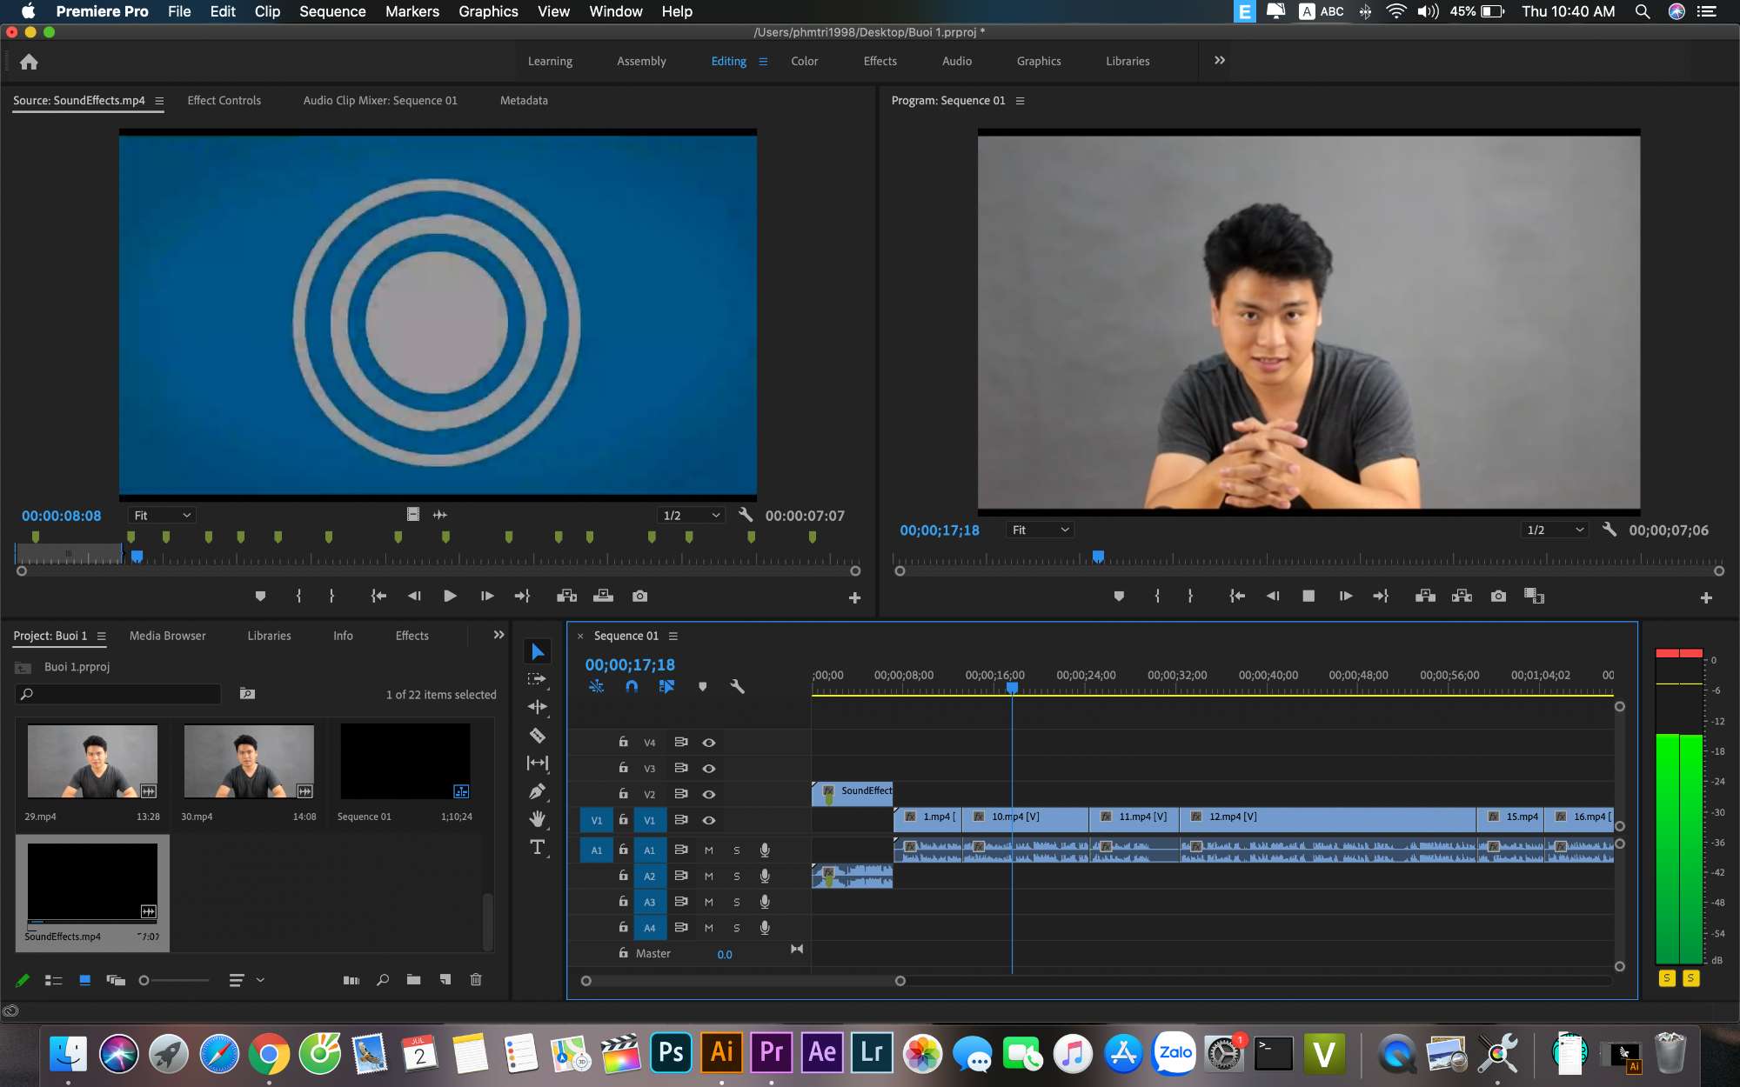The height and width of the screenshot is (1087, 1740).
Task: Click Export Frame camera in Source monitor
Action: pyautogui.click(x=639, y=597)
